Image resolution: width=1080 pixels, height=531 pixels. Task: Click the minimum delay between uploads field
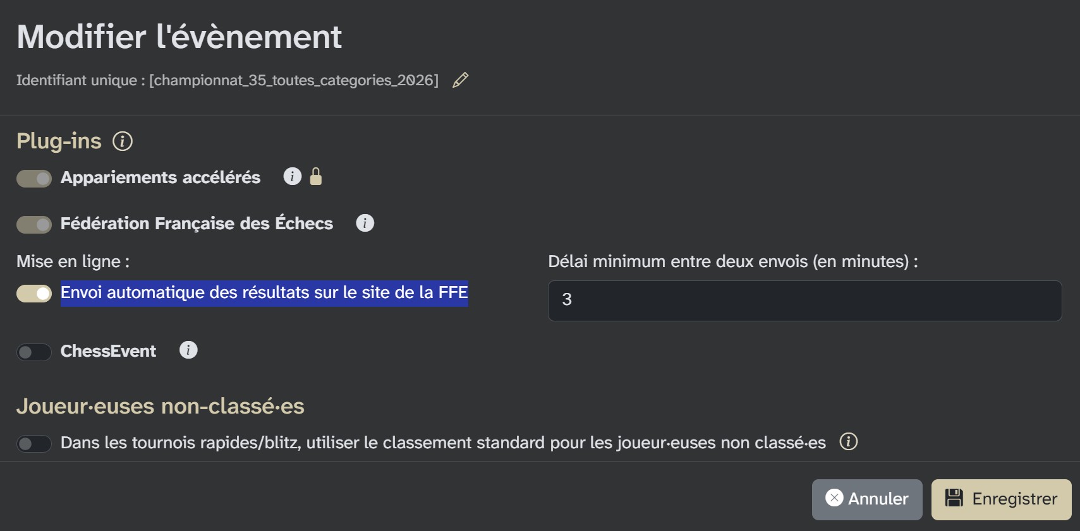click(x=803, y=300)
